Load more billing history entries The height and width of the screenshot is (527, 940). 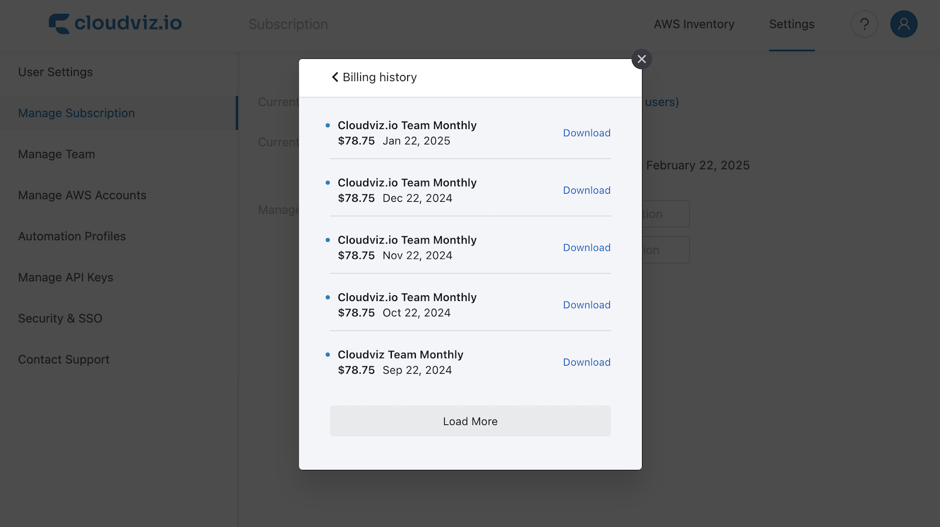point(470,421)
